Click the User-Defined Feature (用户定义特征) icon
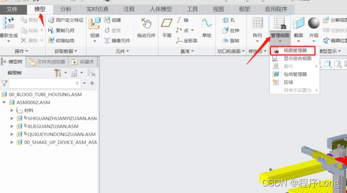This screenshot has width=347, height=193. [x=51, y=20]
